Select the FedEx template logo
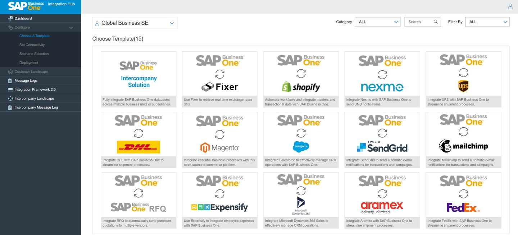The width and height of the screenshot is (518, 235). 464,207
